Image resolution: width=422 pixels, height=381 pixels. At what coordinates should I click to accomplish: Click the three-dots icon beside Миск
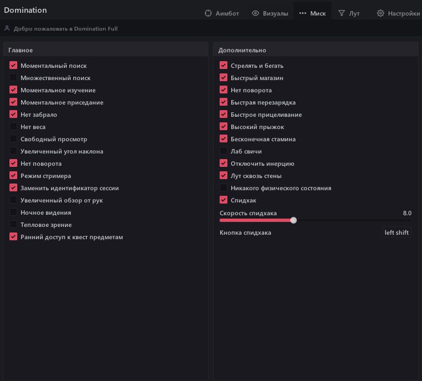(302, 13)
